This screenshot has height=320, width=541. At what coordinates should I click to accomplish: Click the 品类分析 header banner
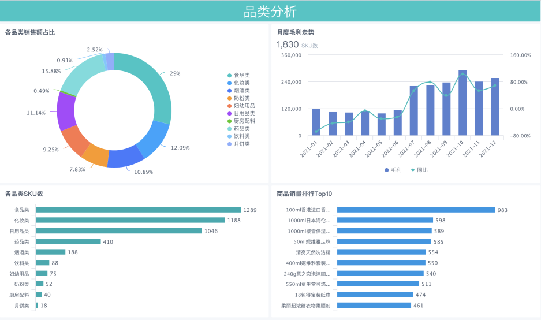(270, 11)
